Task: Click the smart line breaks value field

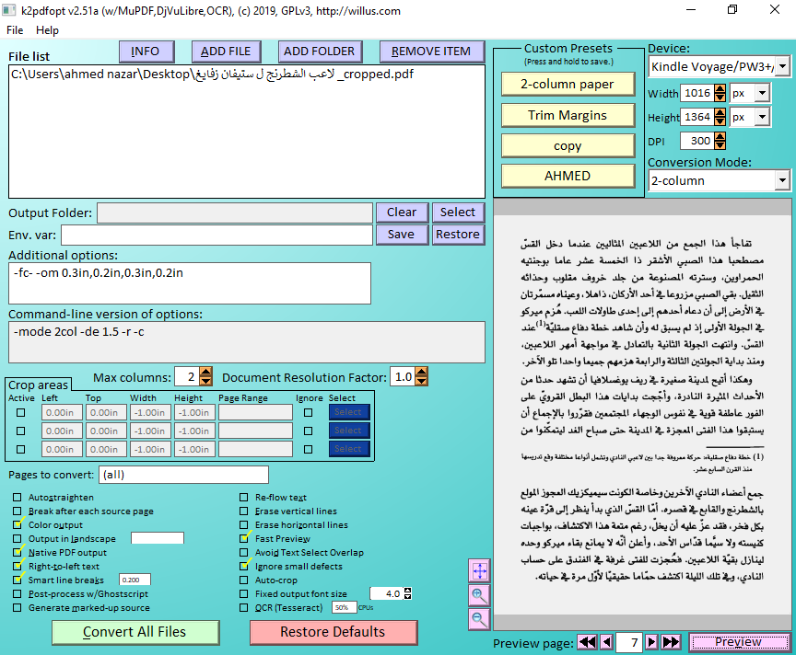Action: 135,580
